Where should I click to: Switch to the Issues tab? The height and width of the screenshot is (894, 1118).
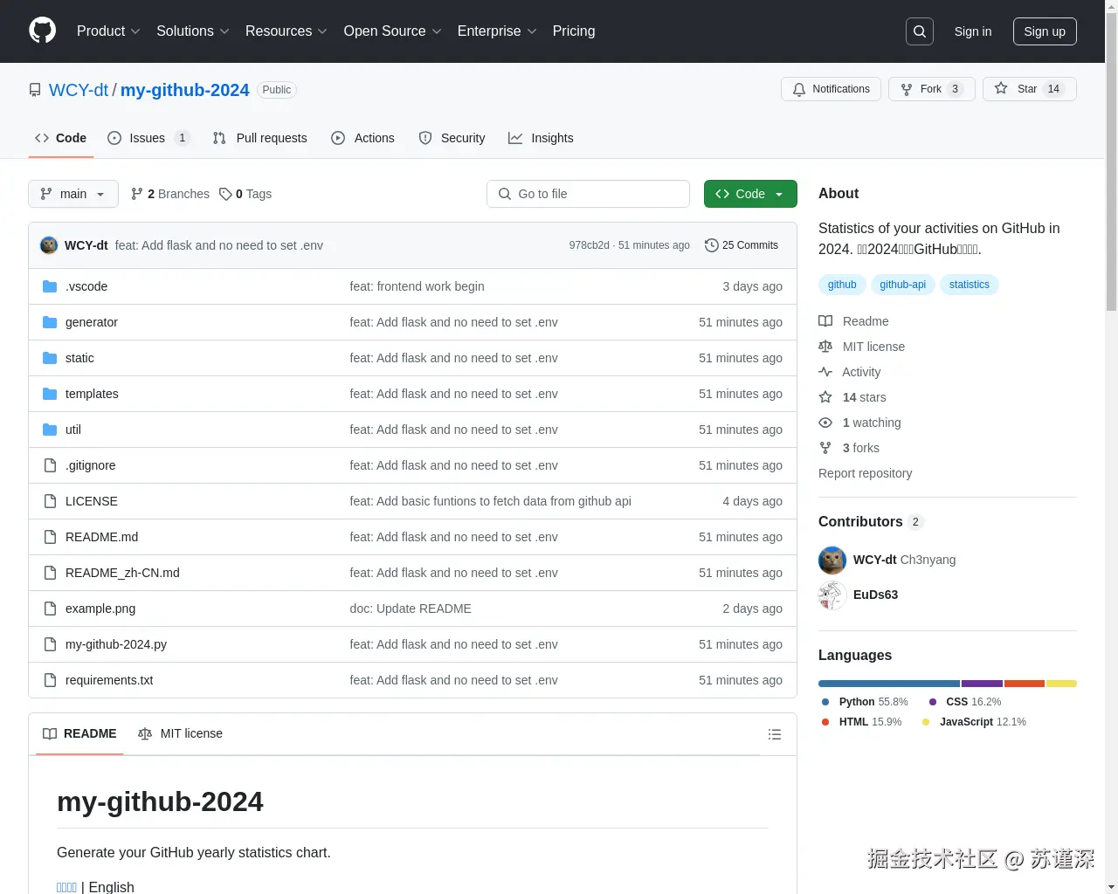[147, 138]
